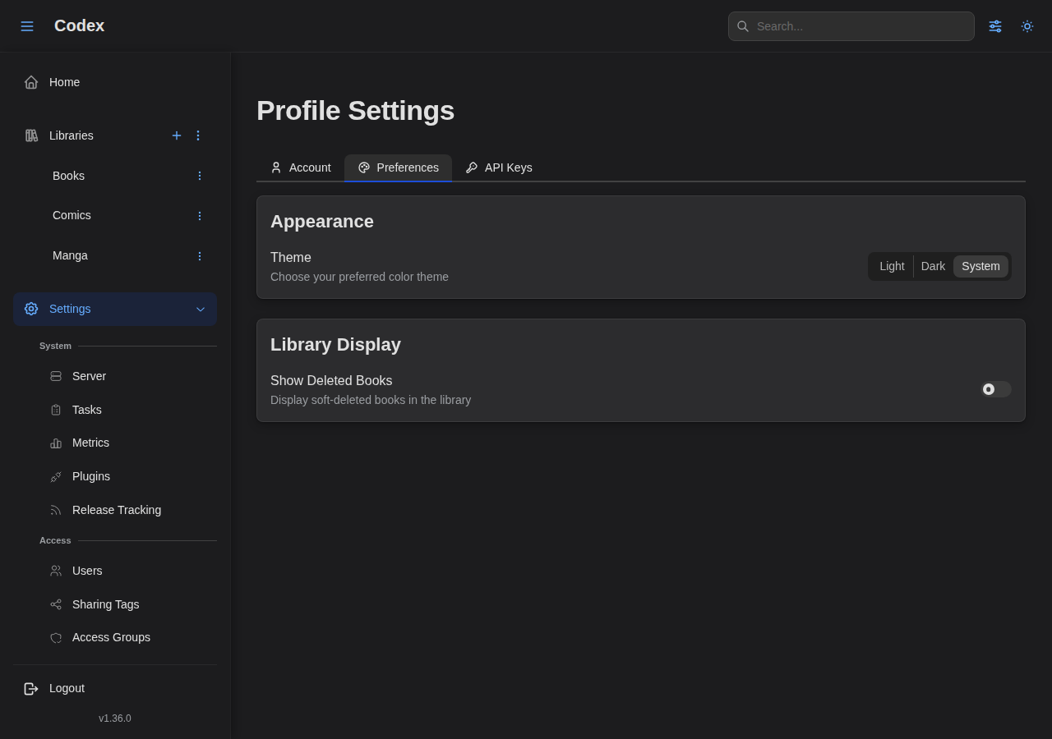Click the Logout door icon
Viewport: 1052px width, 739px height.
(x=31, y=689)
